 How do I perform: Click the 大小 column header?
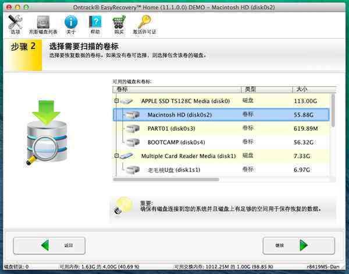tap(314, 89)
